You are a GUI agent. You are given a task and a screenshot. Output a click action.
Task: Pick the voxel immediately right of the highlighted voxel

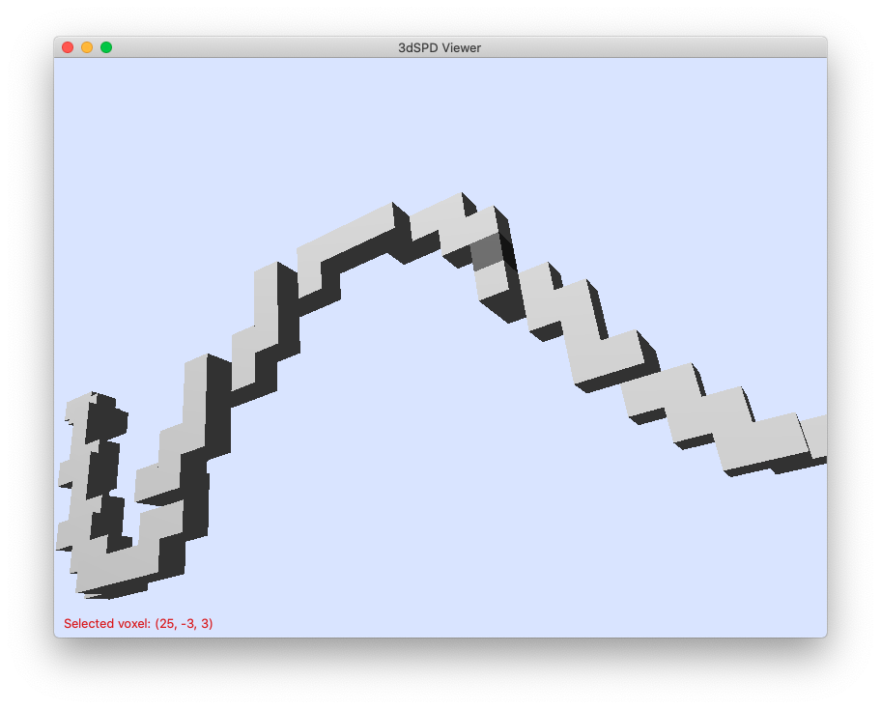(x=534, y=281)
